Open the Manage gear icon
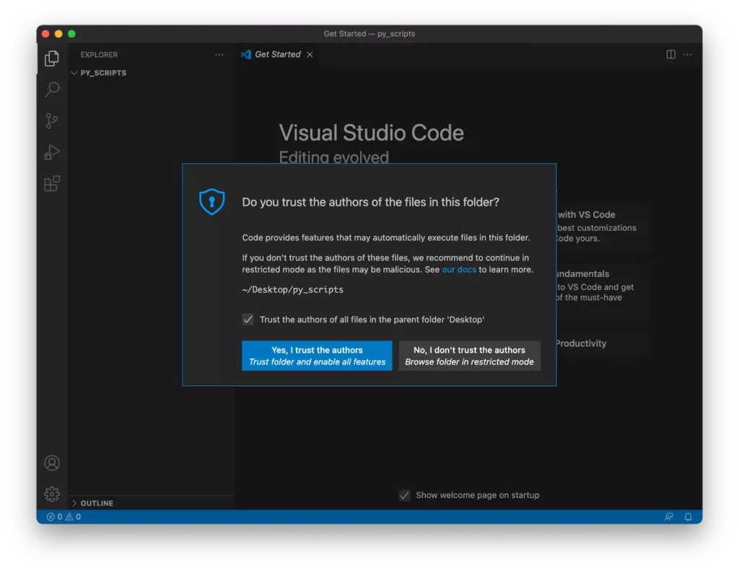The width and height of the screenshot is (739, 572). (52, 494)
